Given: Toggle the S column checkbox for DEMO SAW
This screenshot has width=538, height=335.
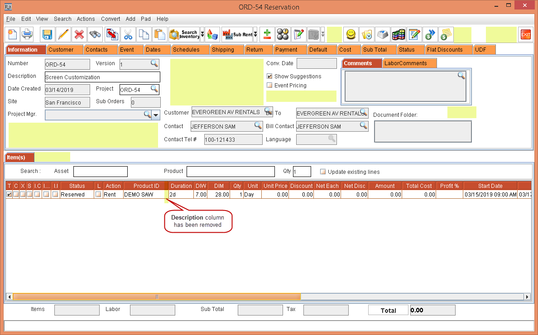Looking at the screenshot, I should coord(29,194).
